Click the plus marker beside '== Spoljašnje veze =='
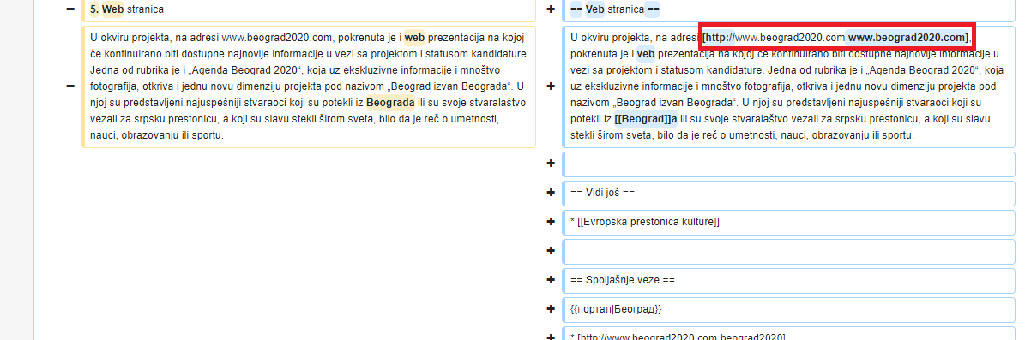1025x340 pixels. (551, 279)
